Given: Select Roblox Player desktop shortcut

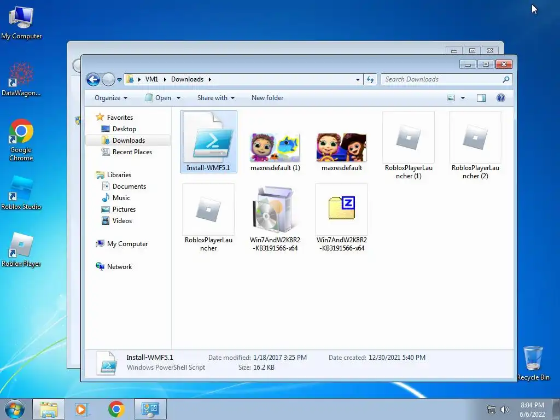Looking at the screenshot, I should (x=21, y=250).
